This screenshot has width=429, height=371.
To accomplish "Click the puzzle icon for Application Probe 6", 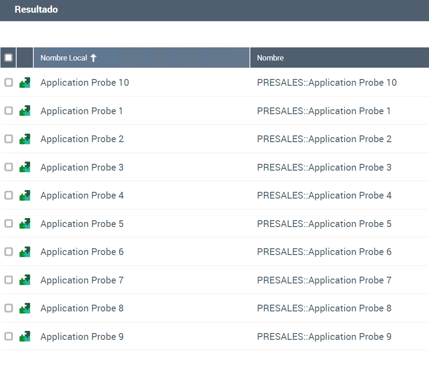I will (x=25, y=252).
